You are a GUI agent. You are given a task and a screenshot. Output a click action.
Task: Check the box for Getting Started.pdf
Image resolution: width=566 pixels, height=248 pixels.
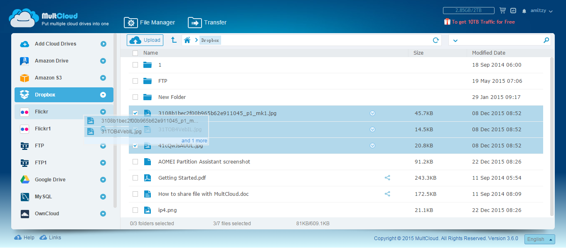(135, 178)
